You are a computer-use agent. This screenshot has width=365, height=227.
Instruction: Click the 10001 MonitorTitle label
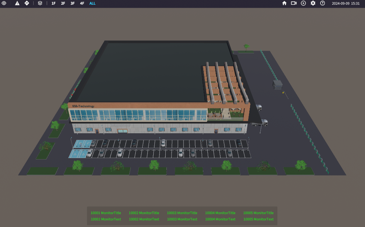click(x=106, y=213)
